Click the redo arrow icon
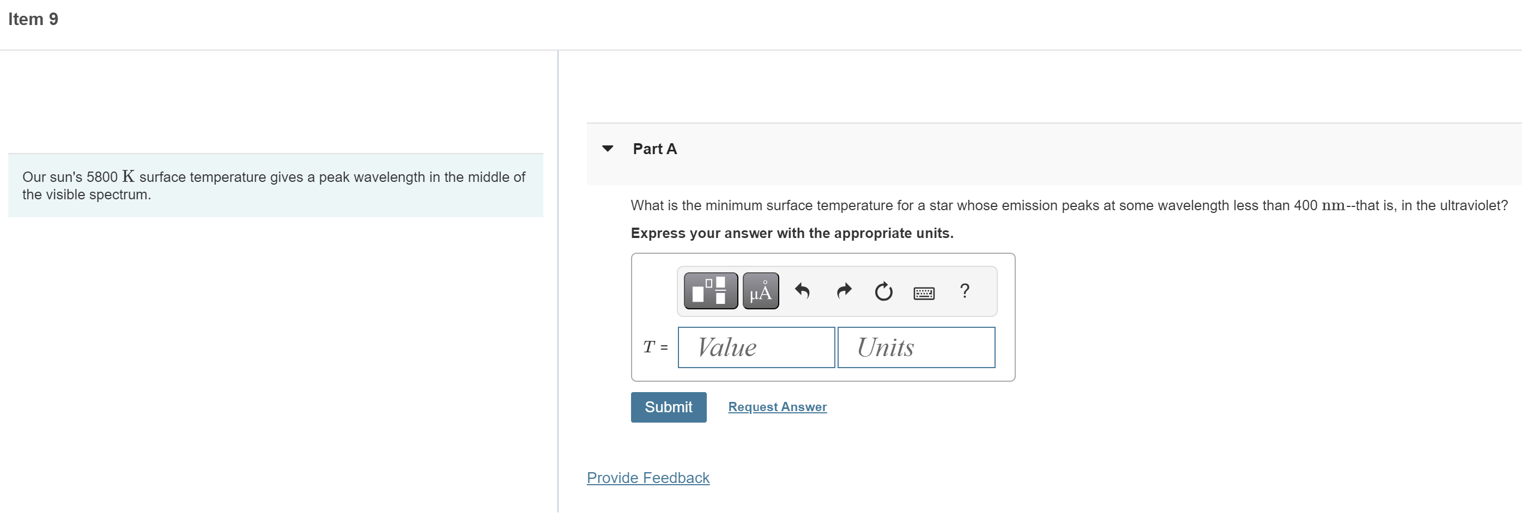The width and height of the screenshot is (1522, 513). [x=844, y=290]
